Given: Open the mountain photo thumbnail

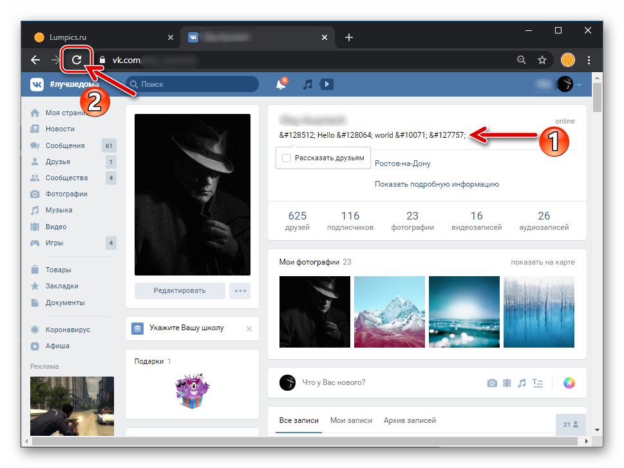Looking at the screenshot, I should [389, 312].
